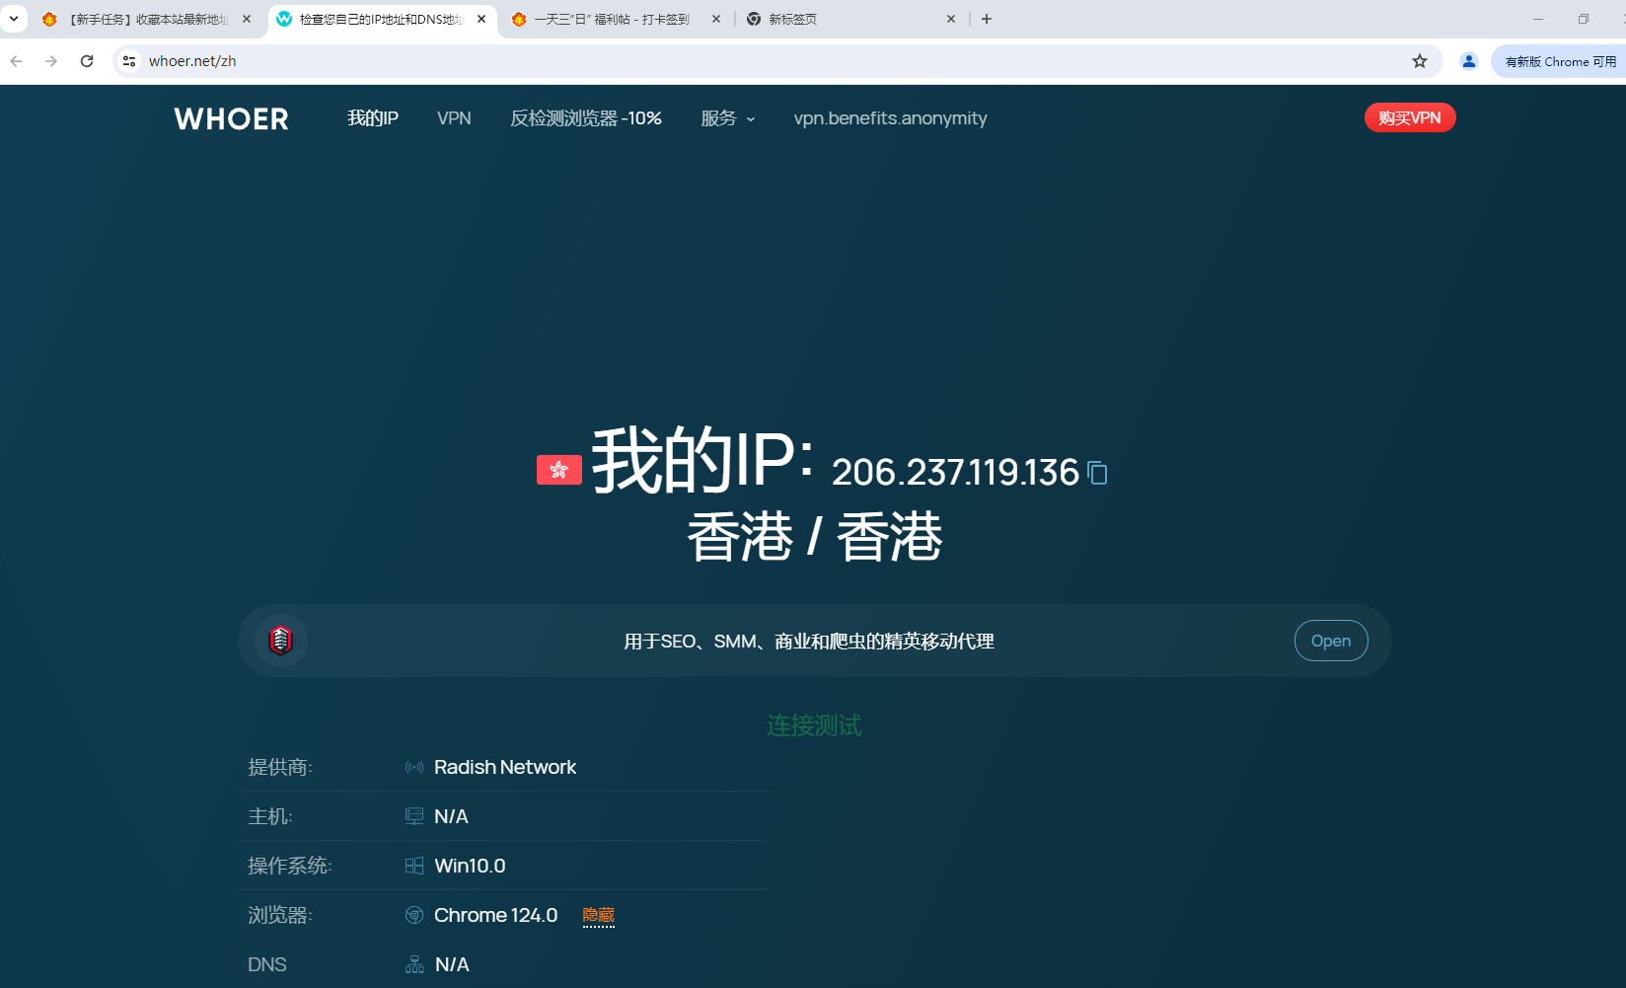Click the host server icon beside N/A
The width and height of the screenshot is (1626, 988).
[x=414, y=816]
